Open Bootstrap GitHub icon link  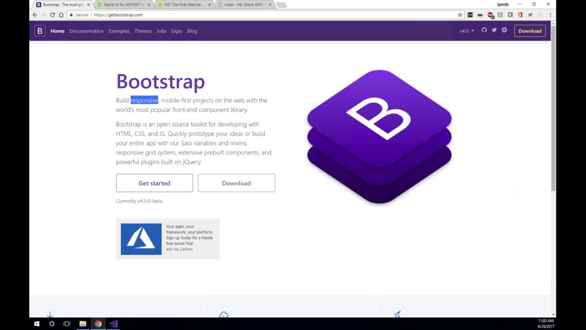(x=484, y=30)
